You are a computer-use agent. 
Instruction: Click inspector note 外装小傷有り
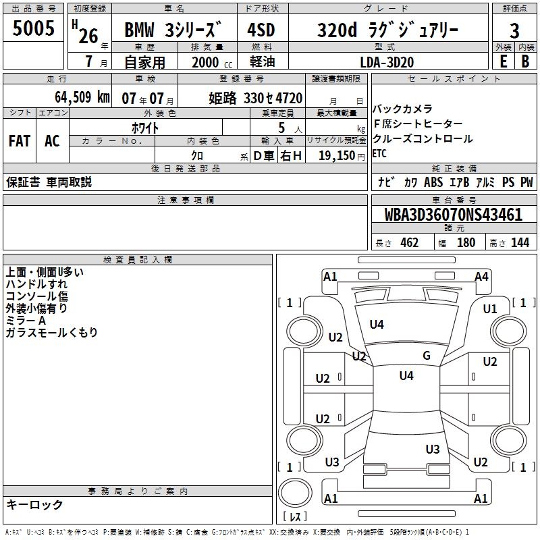(x=36, y=308)
